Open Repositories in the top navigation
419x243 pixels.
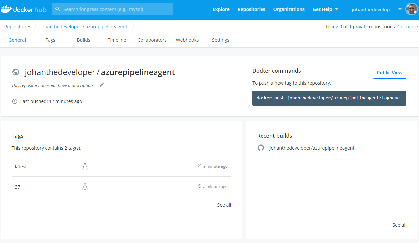pyautogui.click(x=251, y=9)
